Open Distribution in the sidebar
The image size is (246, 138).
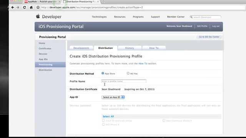[x=45, y=70]
